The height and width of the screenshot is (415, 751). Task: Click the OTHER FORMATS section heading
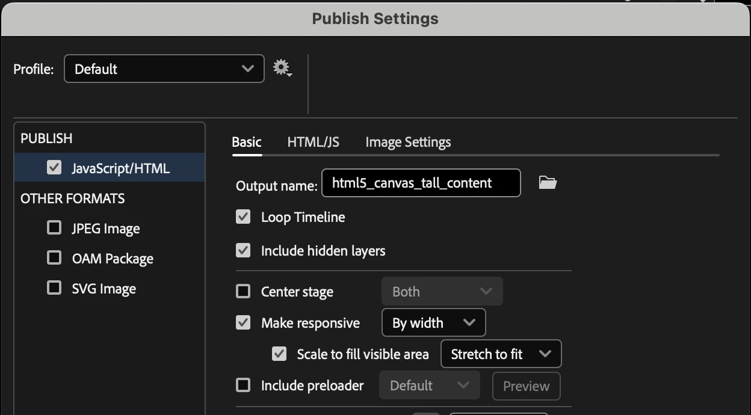(73, 198)
